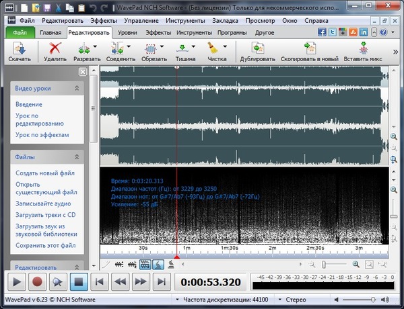
Task: Collapse the Файлы panel
Action: tap(77, 157)
